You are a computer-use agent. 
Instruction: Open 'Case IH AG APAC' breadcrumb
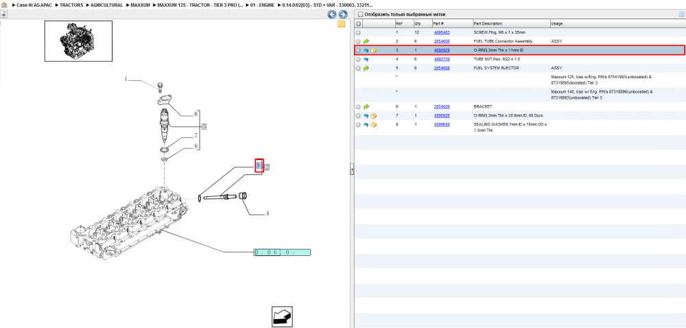coord(34,5)
